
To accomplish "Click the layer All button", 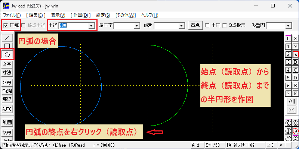I will pyautogui.click(x=292, y=101).
